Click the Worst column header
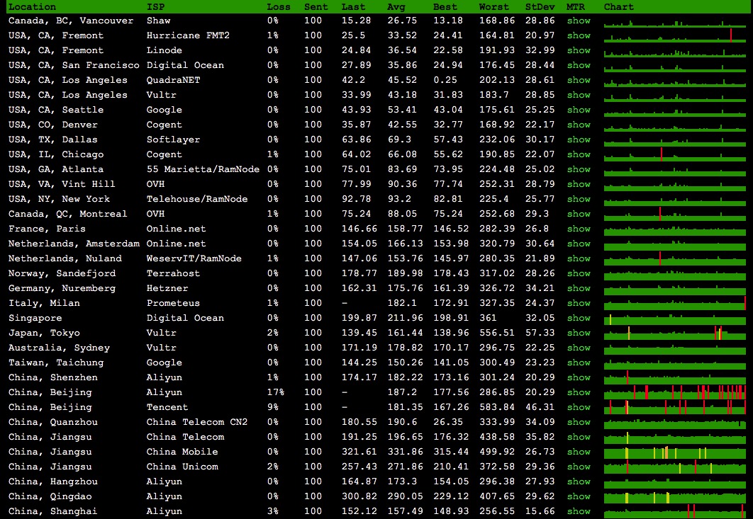 click(493, 6)
